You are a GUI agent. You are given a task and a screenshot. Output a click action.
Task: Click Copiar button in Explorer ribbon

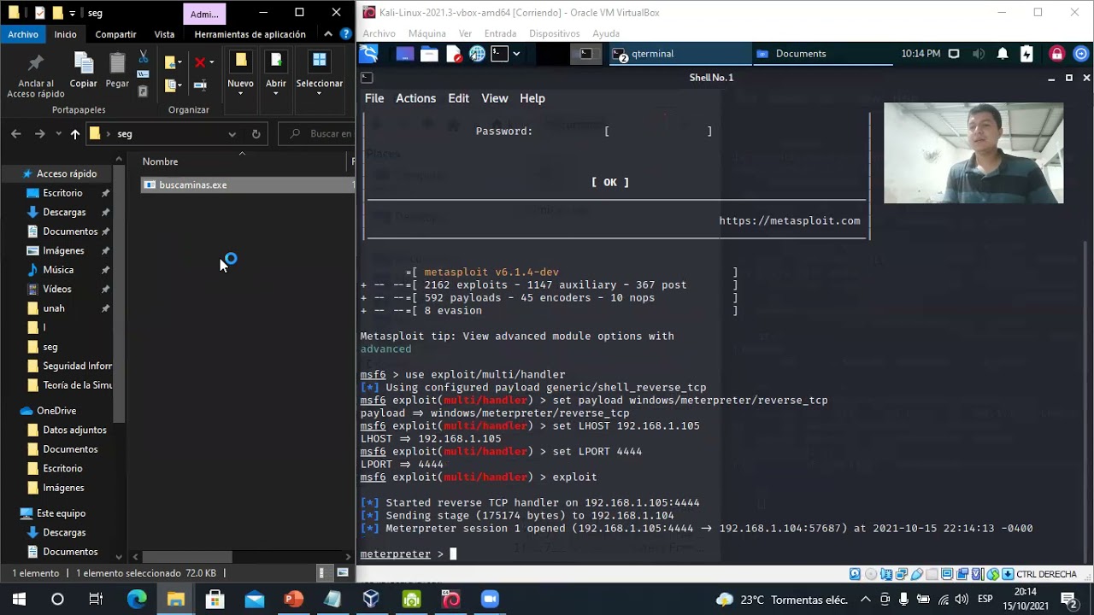83,69
